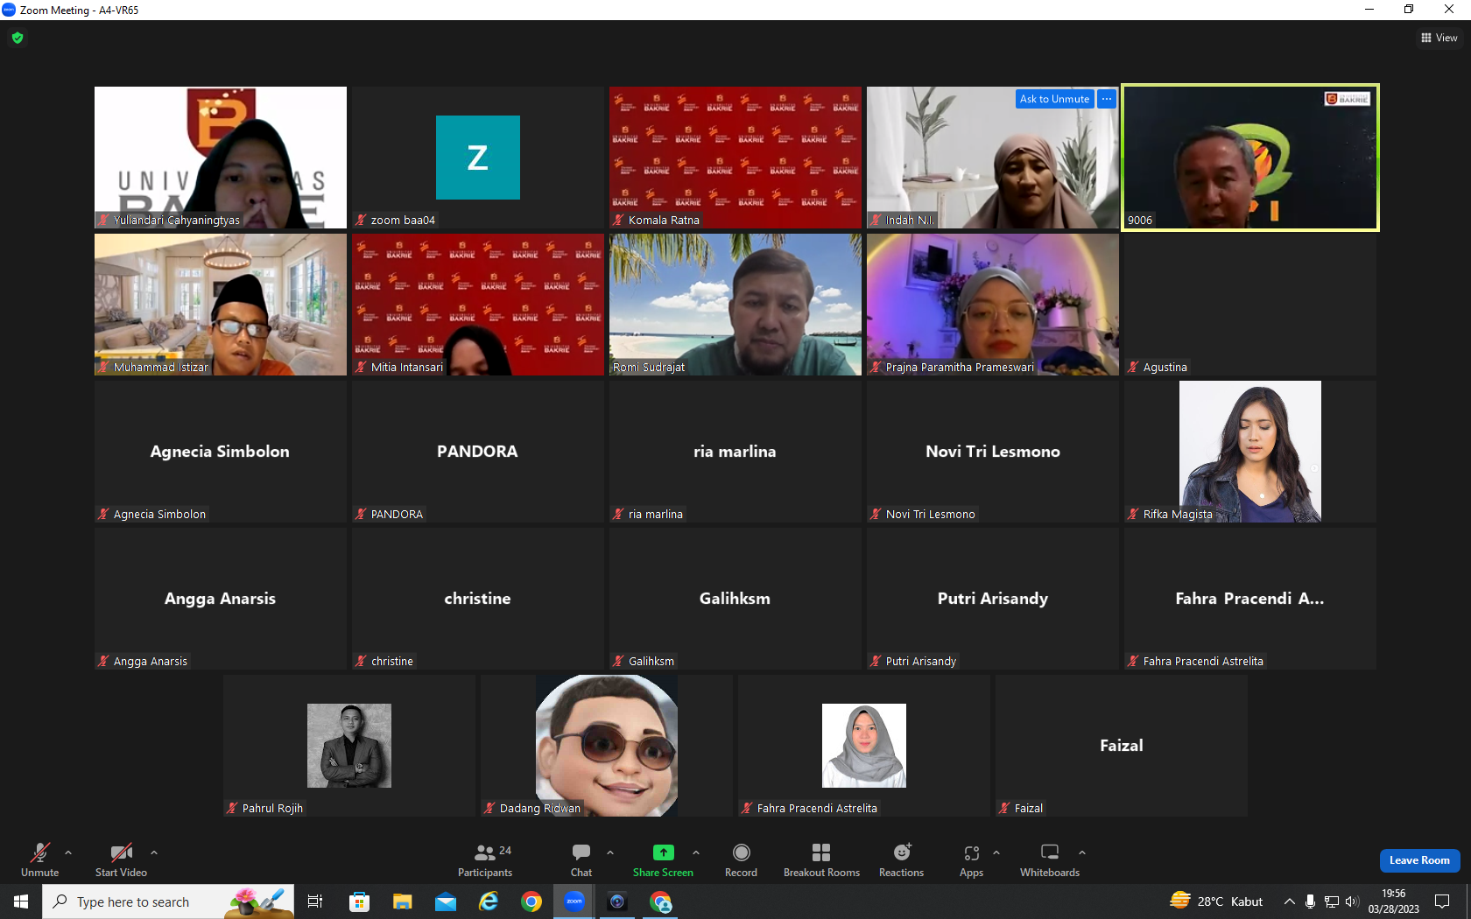Screen dimensions: 1471x919
Task: Open Task View on the taskbar
Action: pyautogui.click(x=315, y=901)
